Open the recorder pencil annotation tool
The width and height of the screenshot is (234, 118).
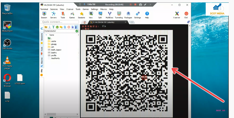tap(145, 5)
